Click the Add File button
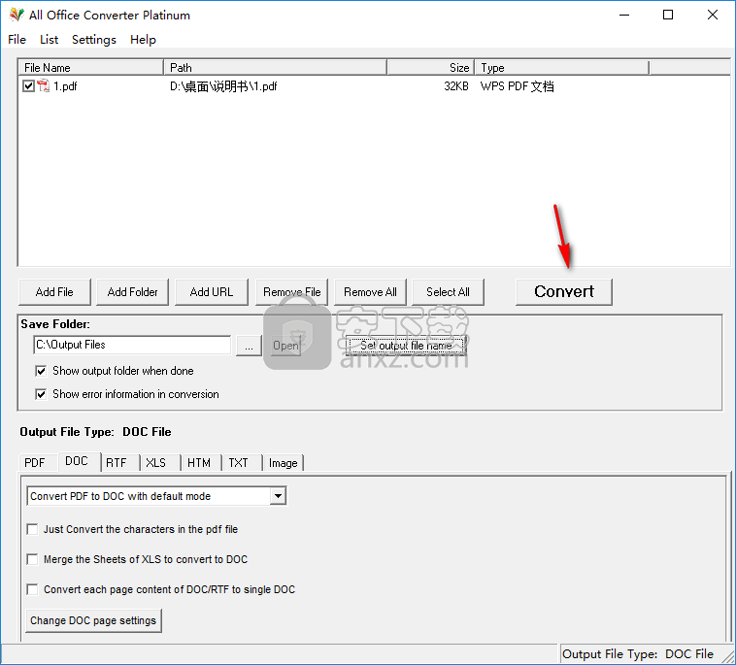Screen dimensions: 736x665 (54, 292)
